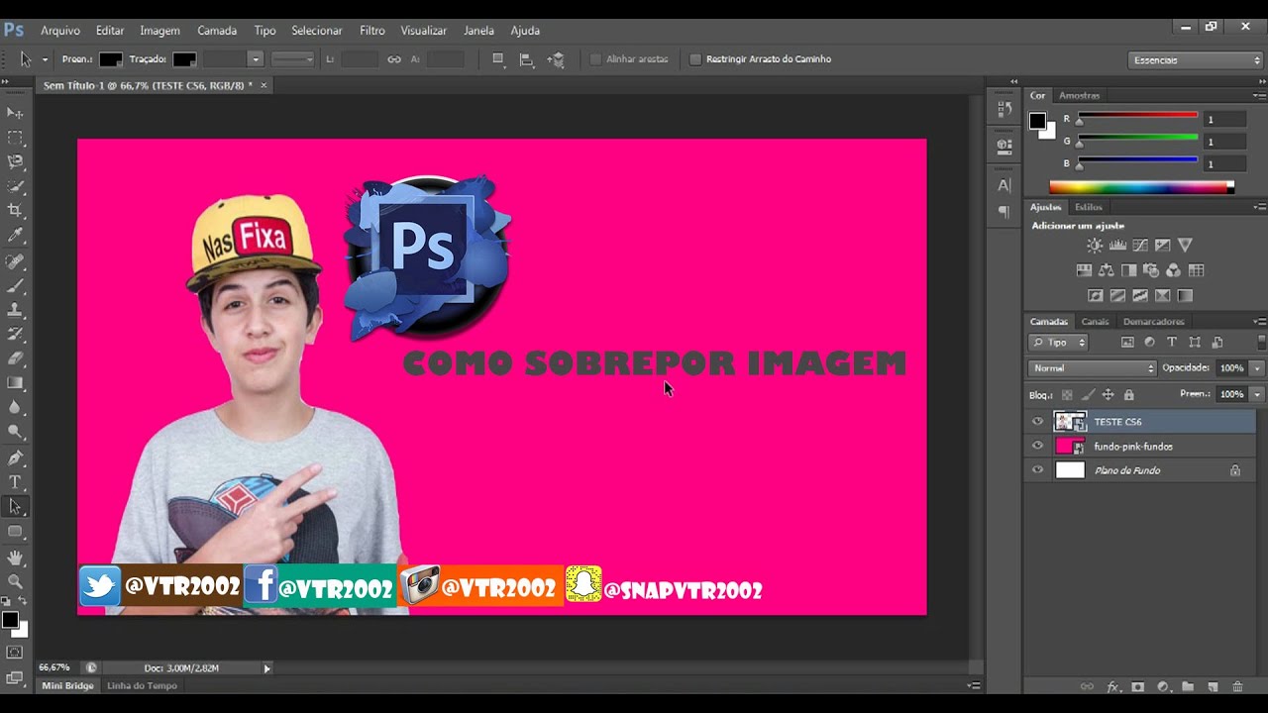The height and width of the screenshot is (713, 1268).
Task: Add a Brightness/Contrast adjustment
Action: coord(1094,245)
